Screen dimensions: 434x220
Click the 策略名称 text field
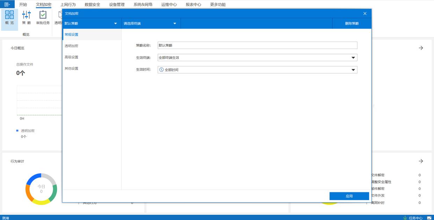(257, 45)
